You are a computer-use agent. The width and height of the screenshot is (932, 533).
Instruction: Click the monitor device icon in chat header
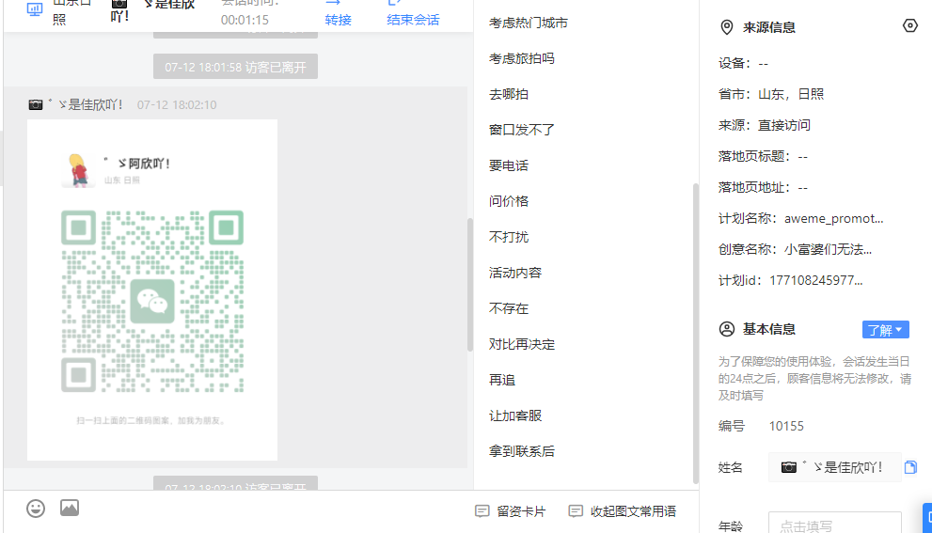35,9
